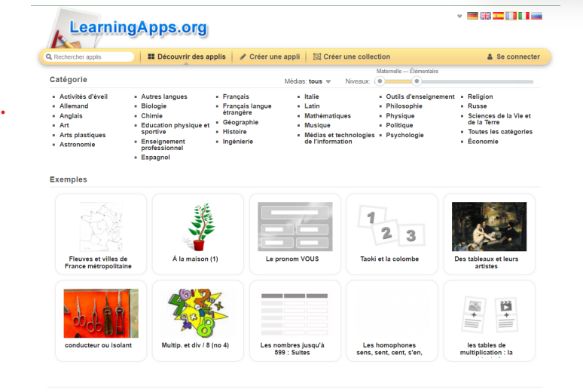The height and width of the screenshot is (392, 583).
Task: Select the Français category
Action: coord(236,96)
